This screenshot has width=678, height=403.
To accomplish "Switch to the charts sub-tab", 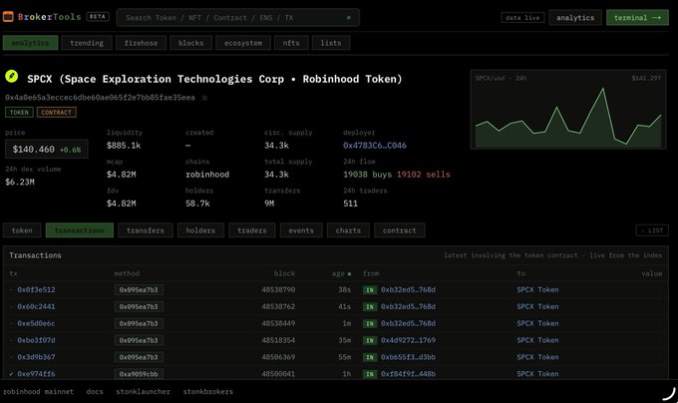I will pyautogui.click(x=348, y=230).
